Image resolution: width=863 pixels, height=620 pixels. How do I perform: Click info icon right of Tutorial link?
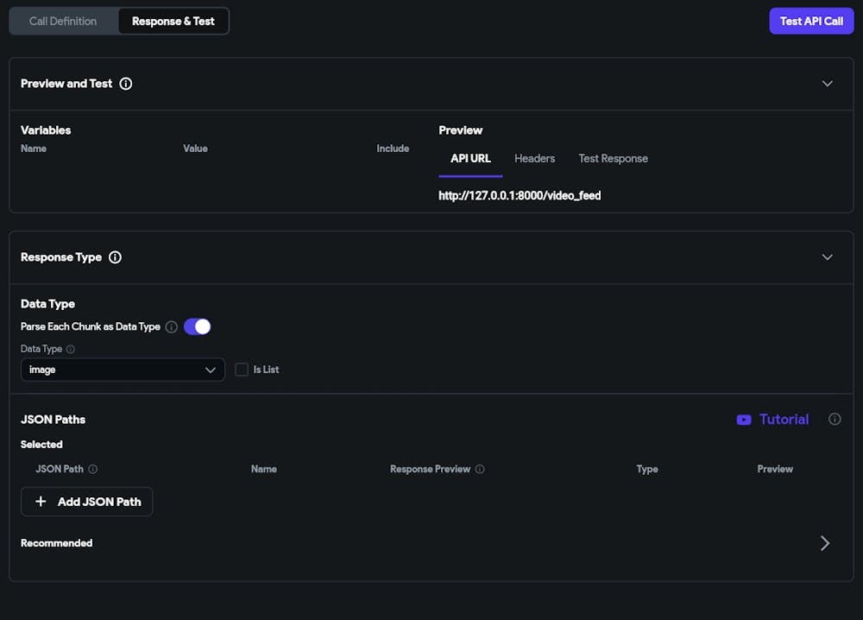click(835, 420)
